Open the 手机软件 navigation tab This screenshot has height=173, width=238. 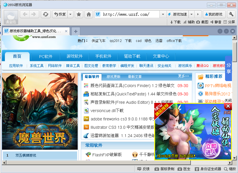[x=103, y=56]
